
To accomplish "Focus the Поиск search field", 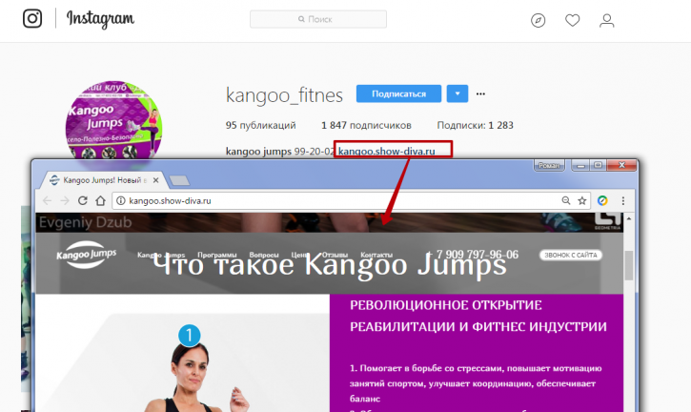I will pyautogui.click(x=318, y=19).
